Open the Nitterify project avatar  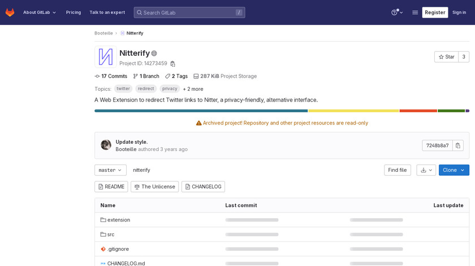coord(106,57)
